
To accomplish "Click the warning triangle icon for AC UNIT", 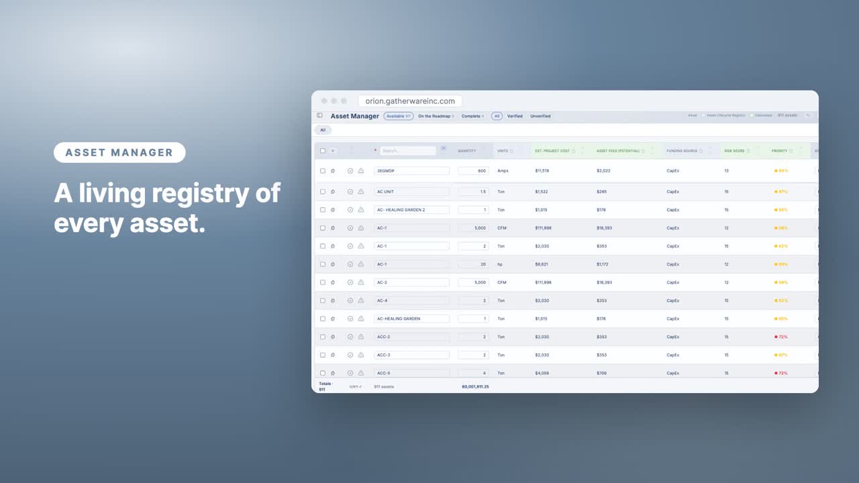I will pyautogui.click(x=360, y=192).
